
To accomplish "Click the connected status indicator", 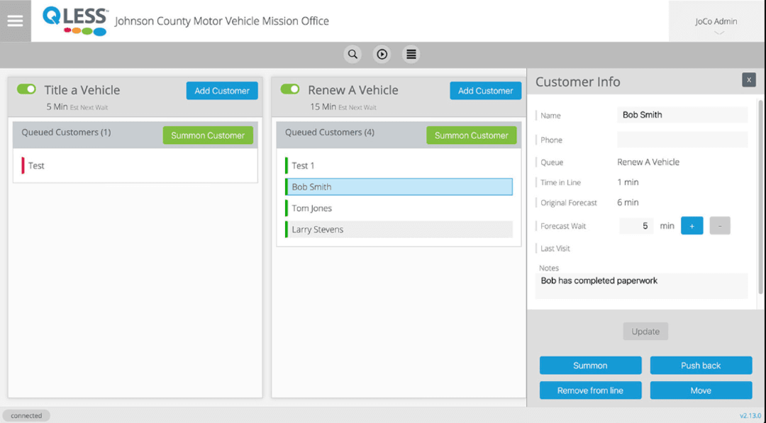I will pyautogui.click(x=26, y=415).
